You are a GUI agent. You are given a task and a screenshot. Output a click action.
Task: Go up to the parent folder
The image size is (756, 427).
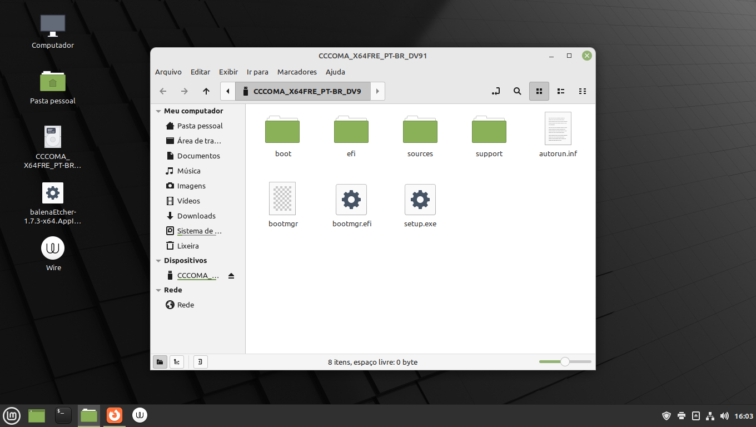[206, 91]
